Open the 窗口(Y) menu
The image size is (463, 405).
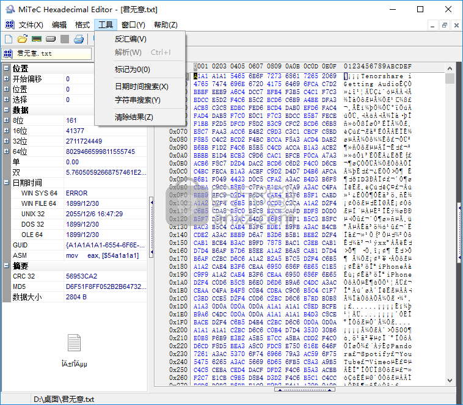133,25
